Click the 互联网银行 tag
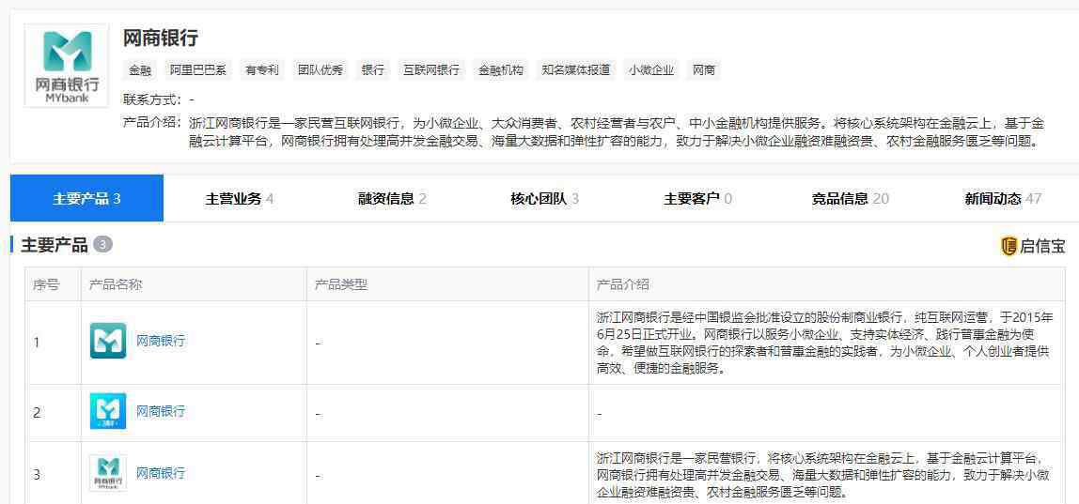Viewport: 1079px width, 504px height. 431,70
